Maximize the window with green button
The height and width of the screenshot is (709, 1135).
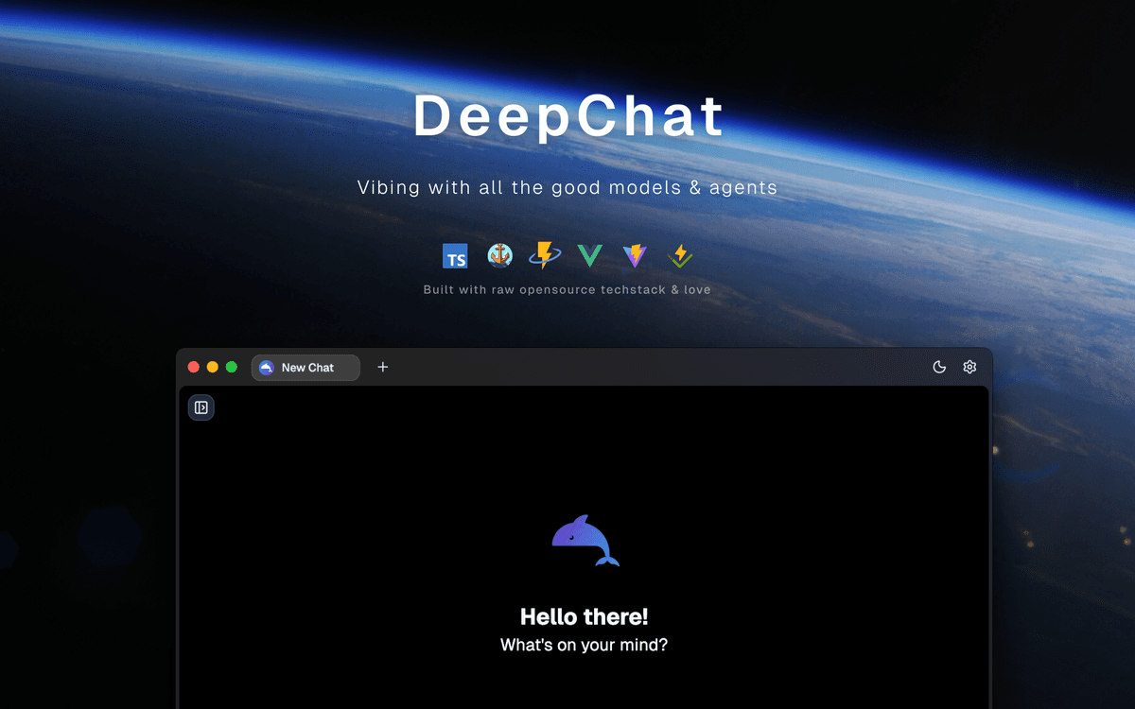coord(232,367)
